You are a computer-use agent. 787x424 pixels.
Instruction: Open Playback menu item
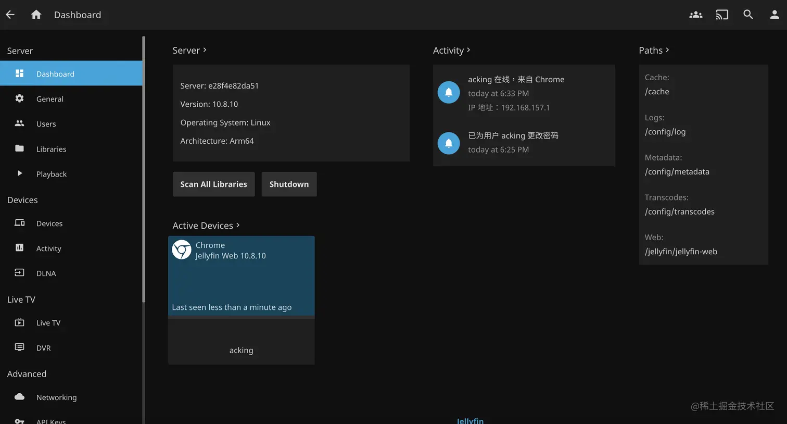click(x=71, y=173)
